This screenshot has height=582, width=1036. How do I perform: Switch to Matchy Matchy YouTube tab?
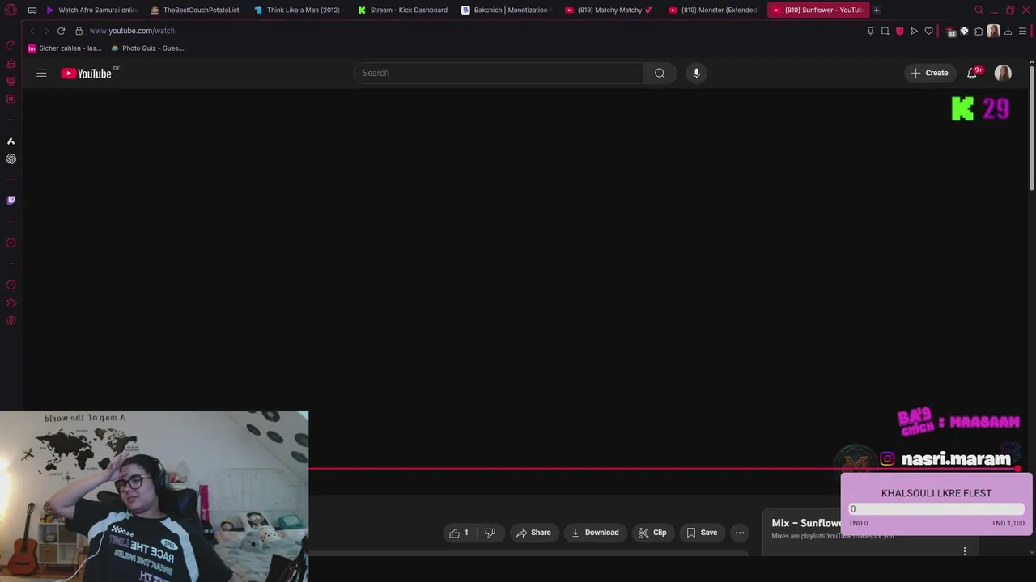[x=609, y=10]
